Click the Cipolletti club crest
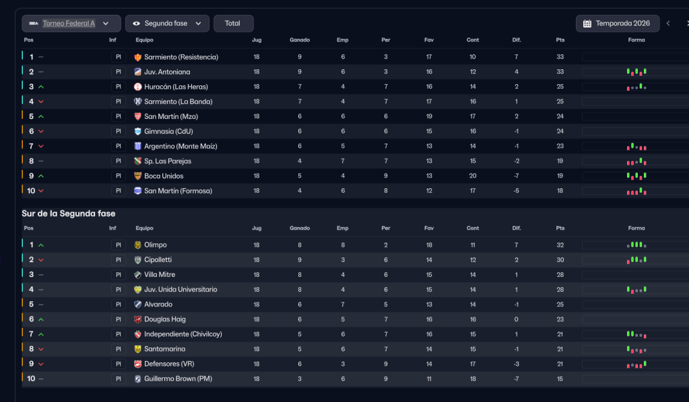Screen dimensions: 689x402 [138, 260]
